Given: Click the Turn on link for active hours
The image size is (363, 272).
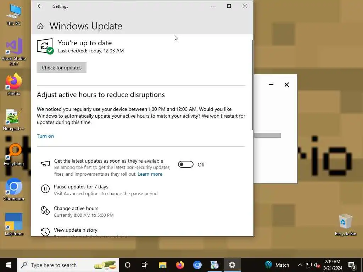Looking at the screenshot, I should pyautogui.click(x=45, y=136).
